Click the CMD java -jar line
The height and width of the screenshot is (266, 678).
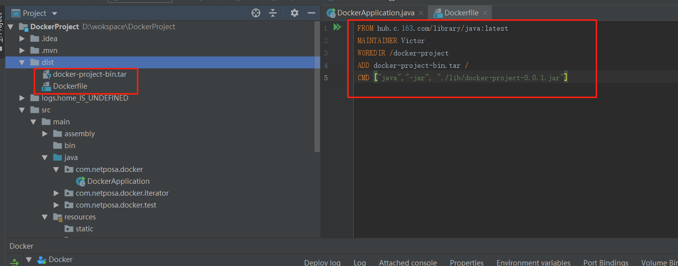click(x=462, y=78)
